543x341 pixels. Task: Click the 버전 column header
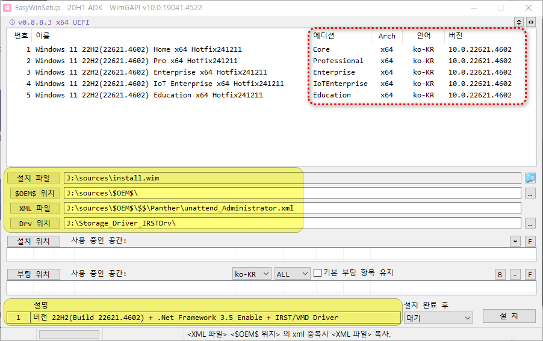tap(456, 35)
